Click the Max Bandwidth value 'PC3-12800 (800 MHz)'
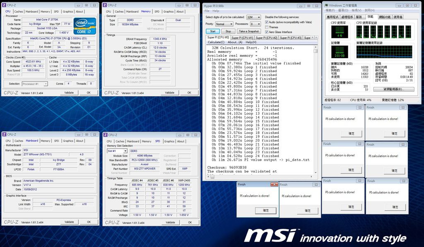The image size is (424, 247). (x=145, y=160)
